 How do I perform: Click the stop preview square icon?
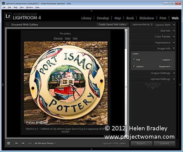[9, 143]
